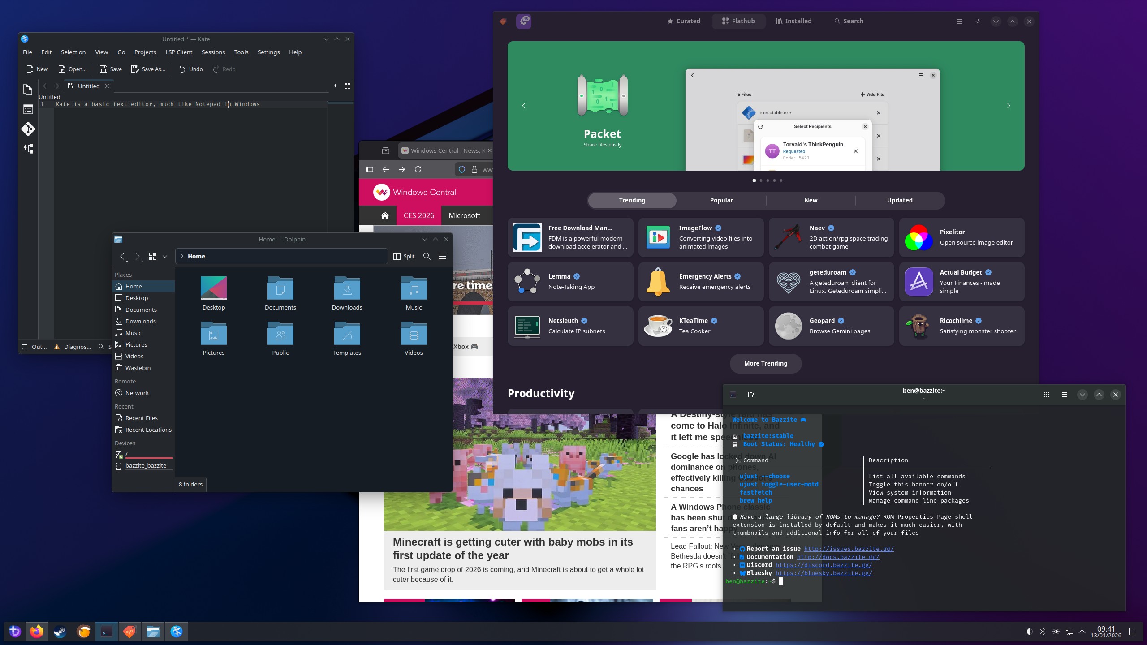Open the Git tool view in Kate's sidebar
The width and height of the screenshot is (1147, 645).
coord(28,129)
